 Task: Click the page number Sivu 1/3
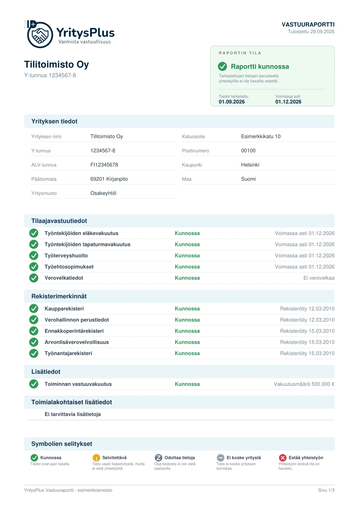point(326,490)
